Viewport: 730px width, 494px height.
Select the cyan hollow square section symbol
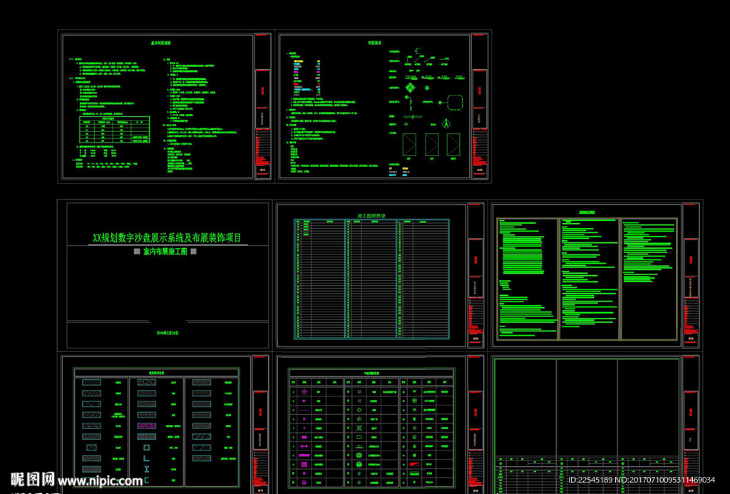pyautogui.click(x=147, y=448)
